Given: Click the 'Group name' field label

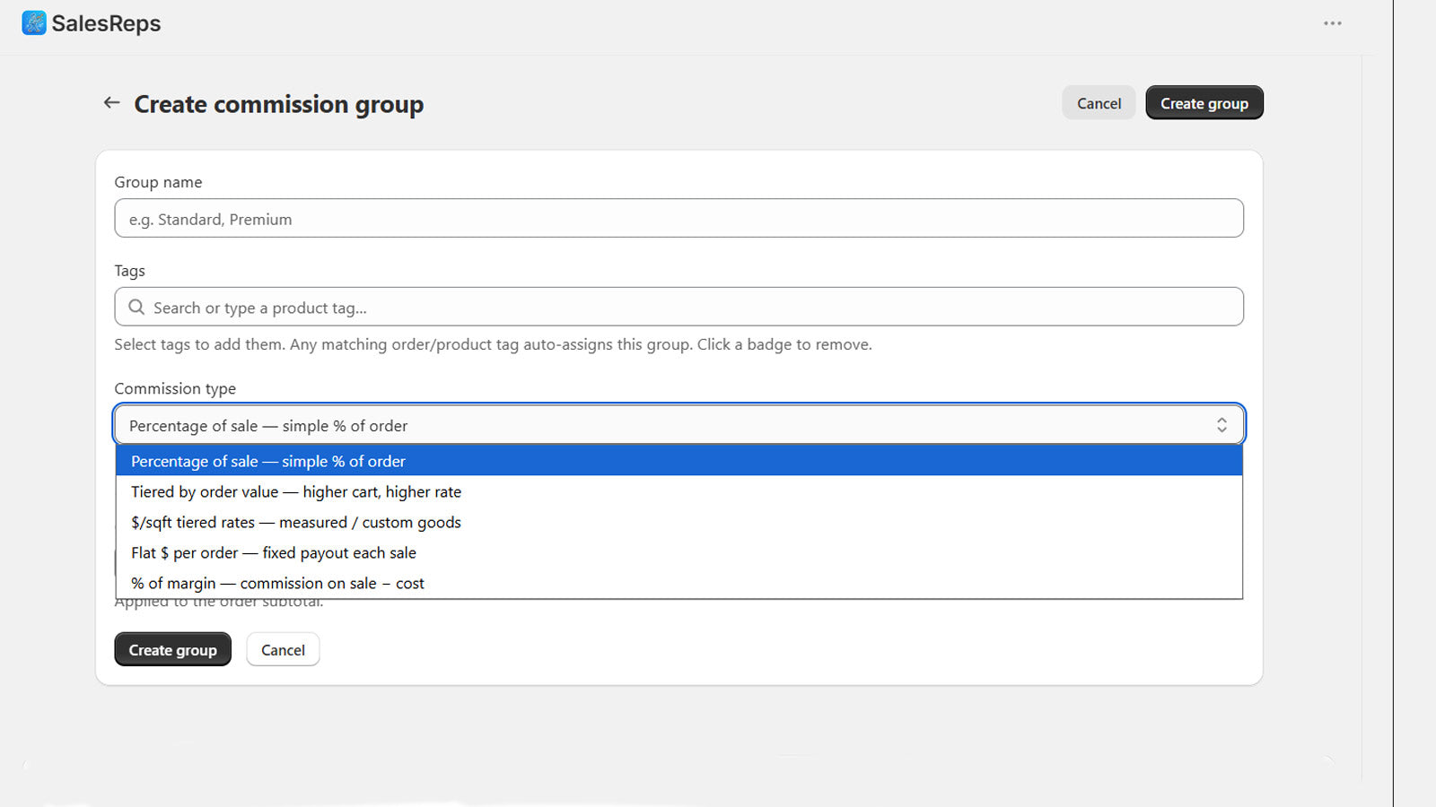Looking at the screenshot, I should [x=158, y=182].
